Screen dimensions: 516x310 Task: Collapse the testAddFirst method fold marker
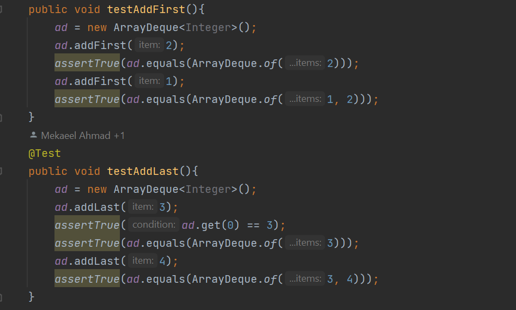coord(2,10)
